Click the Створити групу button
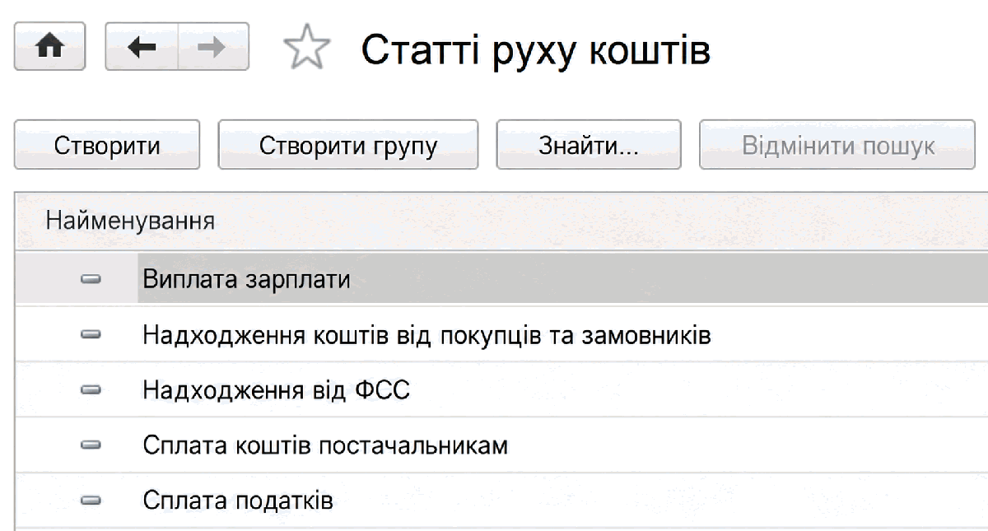 pos(348,146)
